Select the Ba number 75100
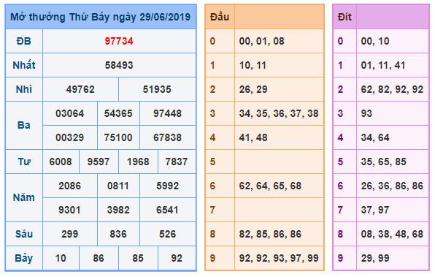The width and height of the screenshot is (435, 277). (118, 138)
